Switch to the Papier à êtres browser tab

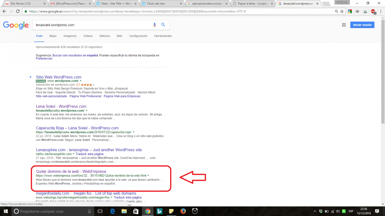pyautogui.click(x=253, y=3)
